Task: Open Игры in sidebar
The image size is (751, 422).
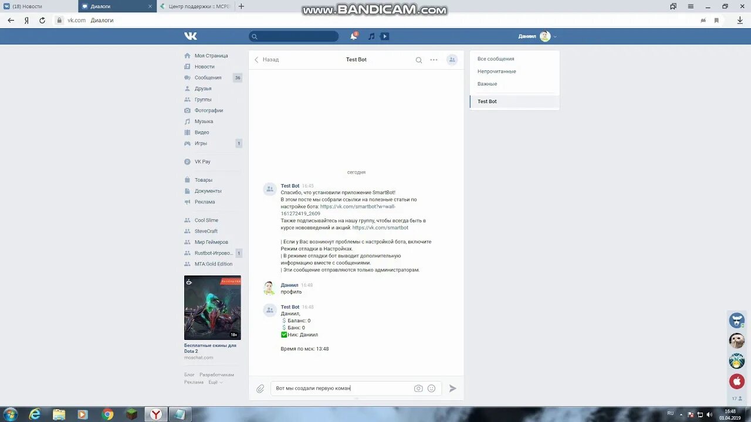Action: coord(201,144)
